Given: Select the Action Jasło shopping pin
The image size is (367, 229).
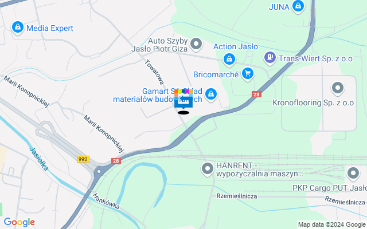Looking at the screenshot, I should [229, 60].
